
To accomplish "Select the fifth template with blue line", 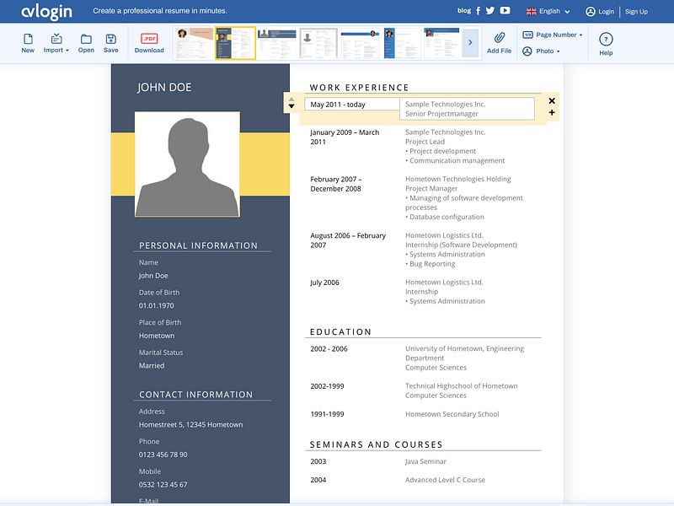I will pyautogui.click(x=360, y=43).
